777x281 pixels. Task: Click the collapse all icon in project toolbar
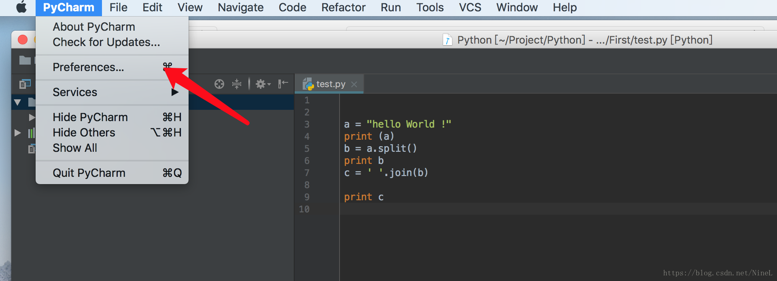237,84
